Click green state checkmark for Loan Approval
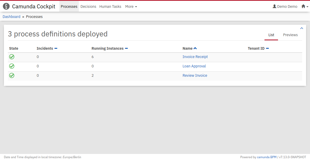Viewport: 310px width, 160px height. 12,66
